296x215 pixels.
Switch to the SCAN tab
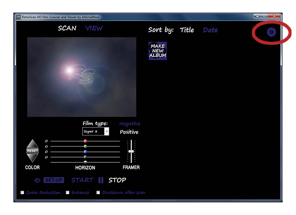[x=67, y=28]
